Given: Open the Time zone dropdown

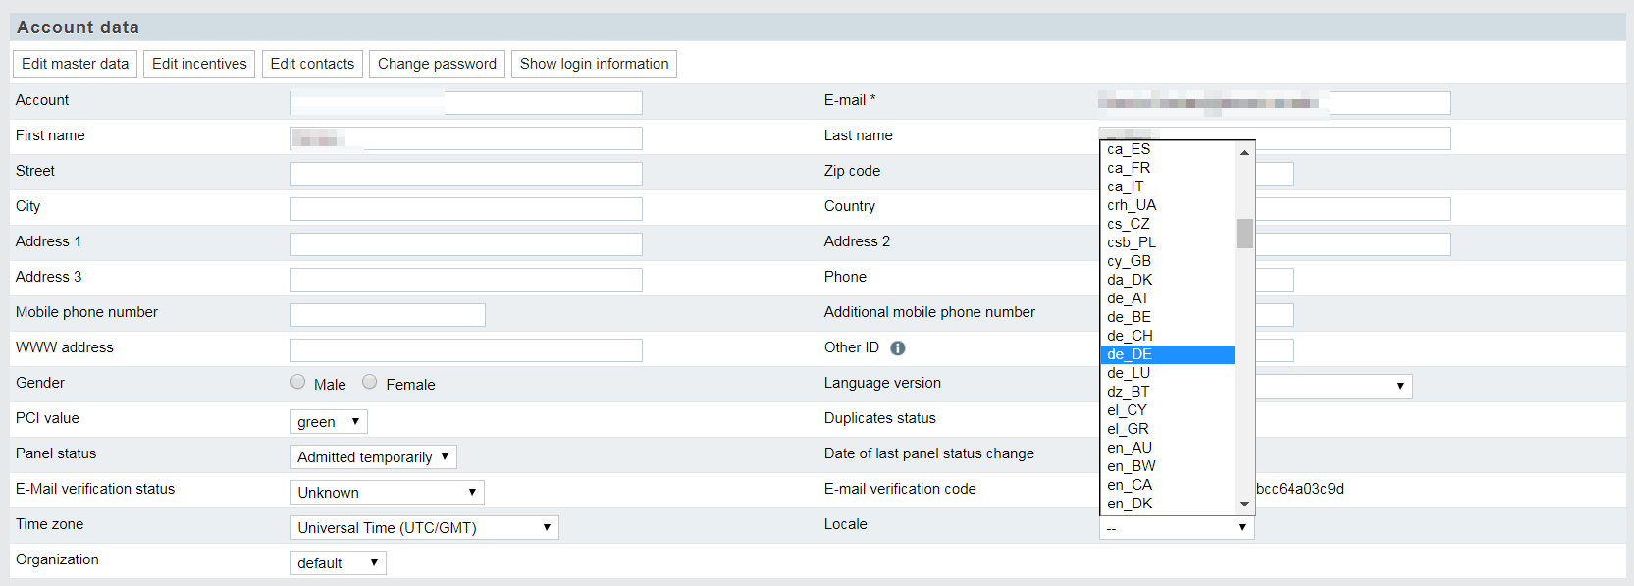Looking at the screenshot, I should [425, 528].
